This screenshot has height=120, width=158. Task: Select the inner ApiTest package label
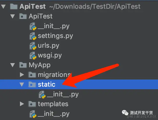[x=41, y=16]
